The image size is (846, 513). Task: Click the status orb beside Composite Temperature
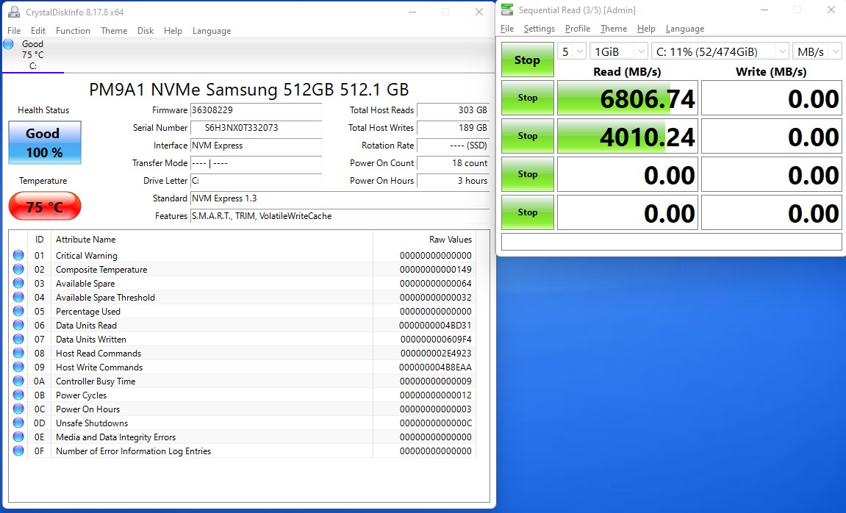[x=18, y=270]
